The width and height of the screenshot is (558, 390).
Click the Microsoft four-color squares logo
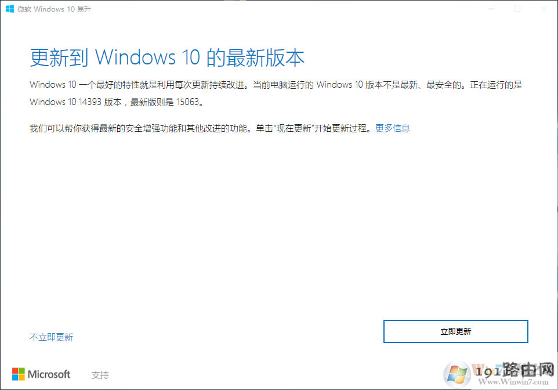(19, 374)
